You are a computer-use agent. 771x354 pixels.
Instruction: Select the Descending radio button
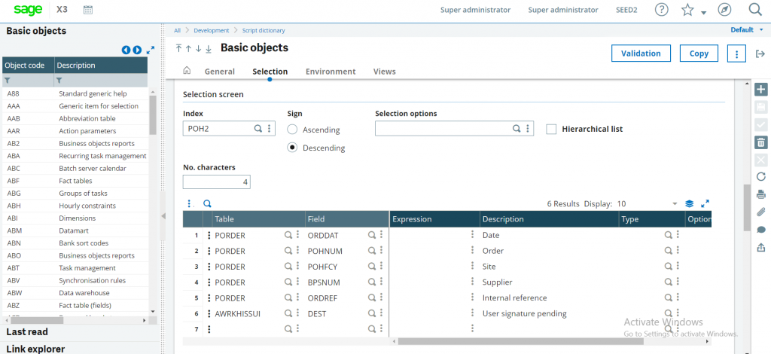293,148
